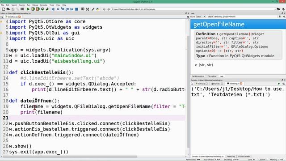Go forward to the next cursor position
286x161 pixels.
tap(109, 9)
